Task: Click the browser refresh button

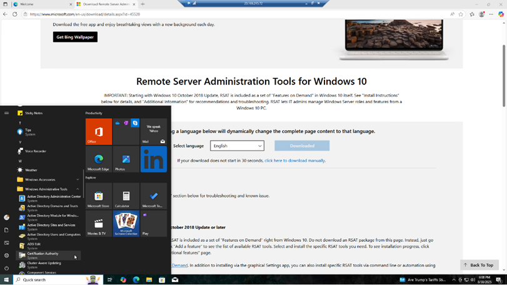Action: (15, 14)
